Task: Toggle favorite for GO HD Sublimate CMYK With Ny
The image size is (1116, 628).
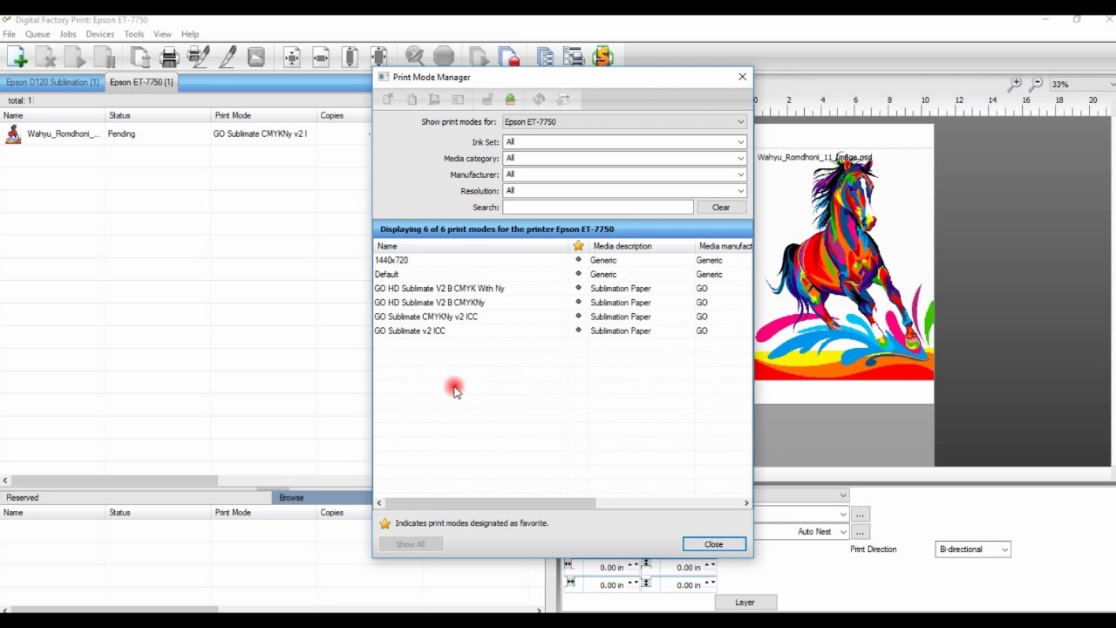Action: click(578, 288)
